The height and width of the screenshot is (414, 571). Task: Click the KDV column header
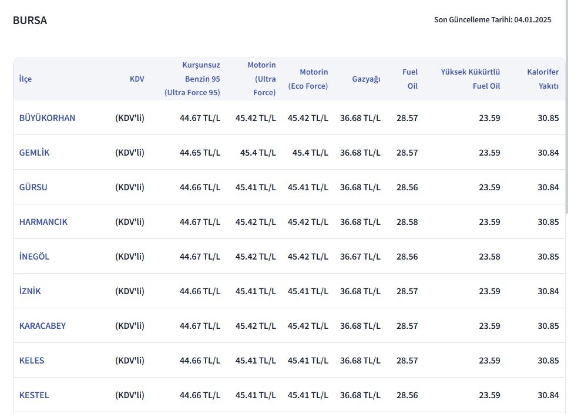point(137,79)
